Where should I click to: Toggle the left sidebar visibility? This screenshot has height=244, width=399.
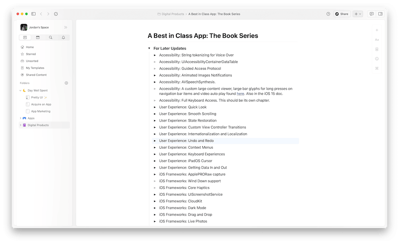pos(34,14)
